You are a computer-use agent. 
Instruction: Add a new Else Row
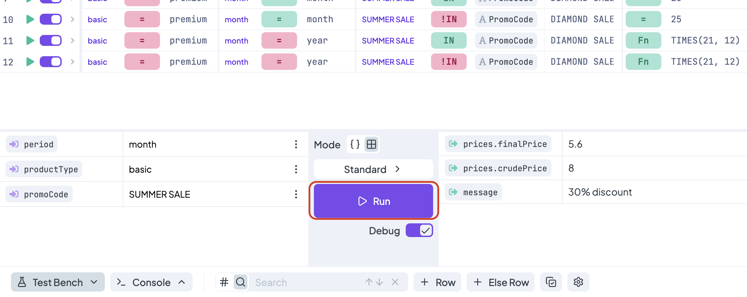(501, 282)
